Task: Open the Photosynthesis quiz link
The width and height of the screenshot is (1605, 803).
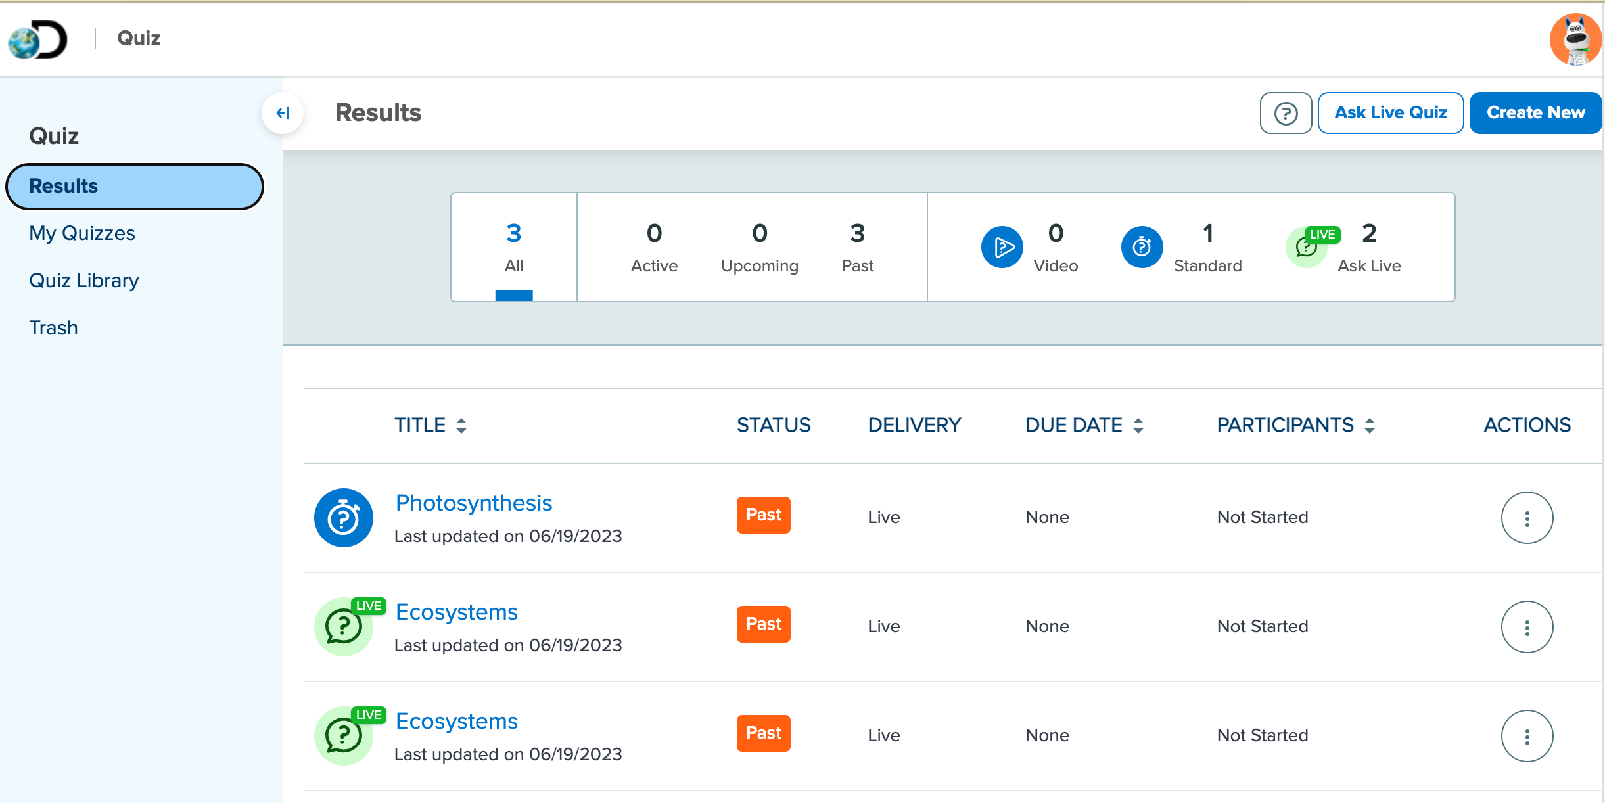Action: coord(473,503)
